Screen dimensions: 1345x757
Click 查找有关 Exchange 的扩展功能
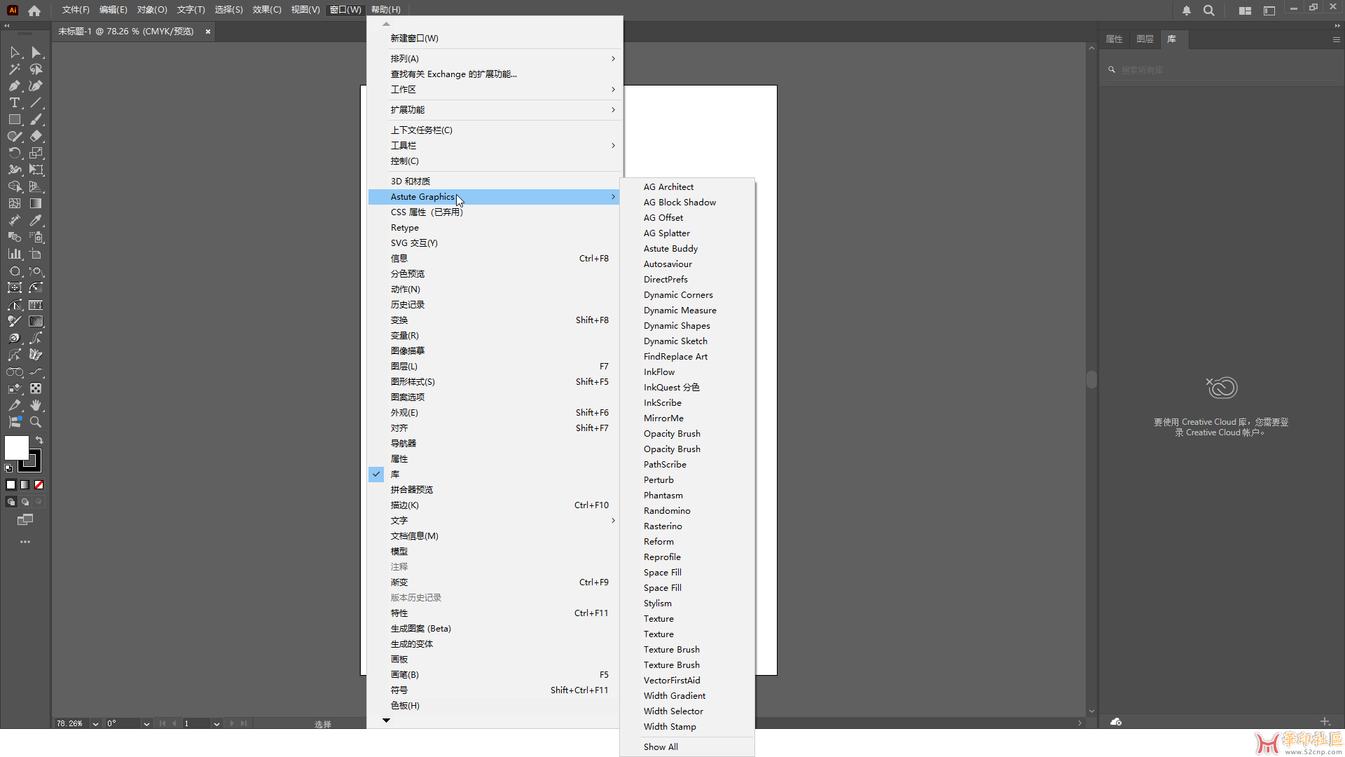[494, 74]
